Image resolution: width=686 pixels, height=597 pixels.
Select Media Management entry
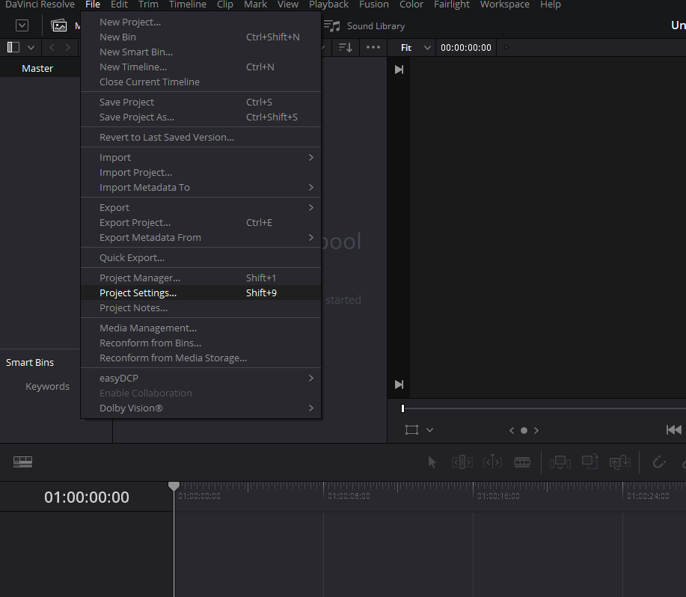200,328
